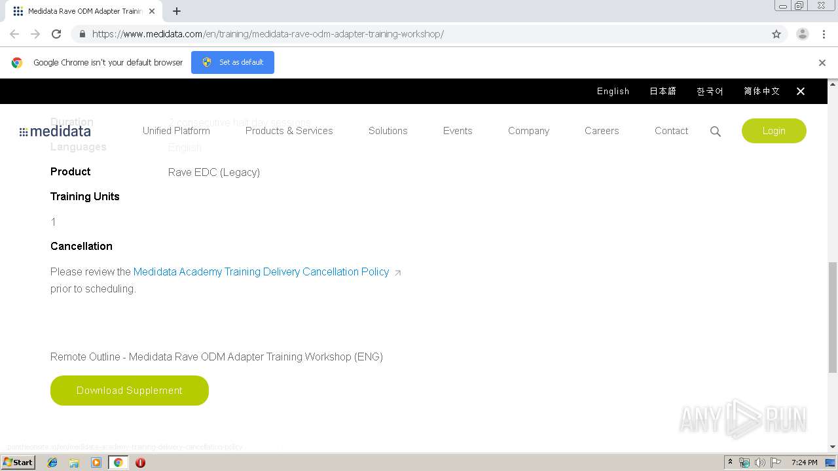Show hidden system tray icons
This screenshot has width=838, height=471.
point(731,462)
